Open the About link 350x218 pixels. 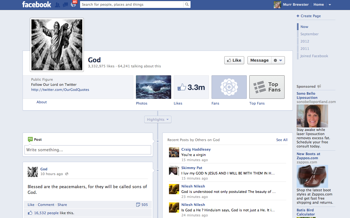pos(42,102)
